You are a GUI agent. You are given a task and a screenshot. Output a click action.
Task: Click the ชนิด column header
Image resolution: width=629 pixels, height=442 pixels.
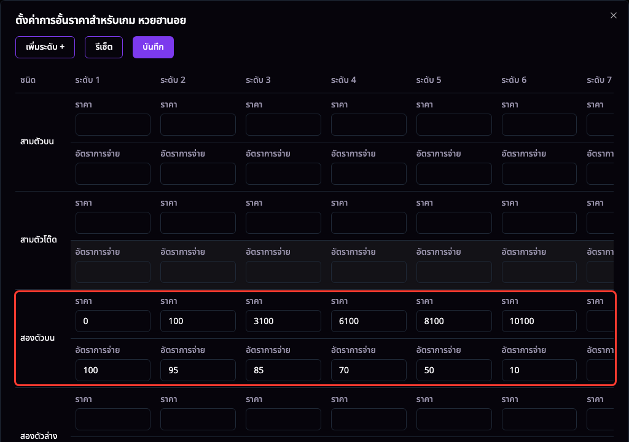click(x=28, y=80)
